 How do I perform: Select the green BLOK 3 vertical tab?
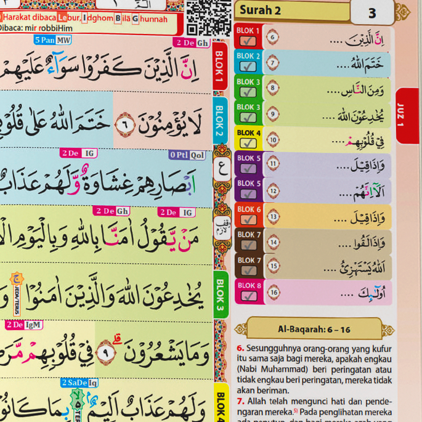coord(221,294)
